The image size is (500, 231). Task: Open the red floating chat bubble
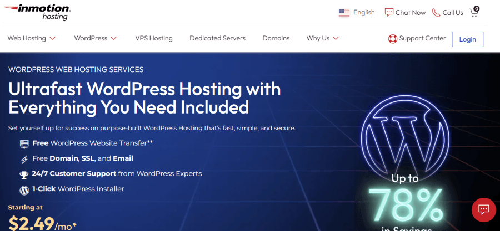484,209
